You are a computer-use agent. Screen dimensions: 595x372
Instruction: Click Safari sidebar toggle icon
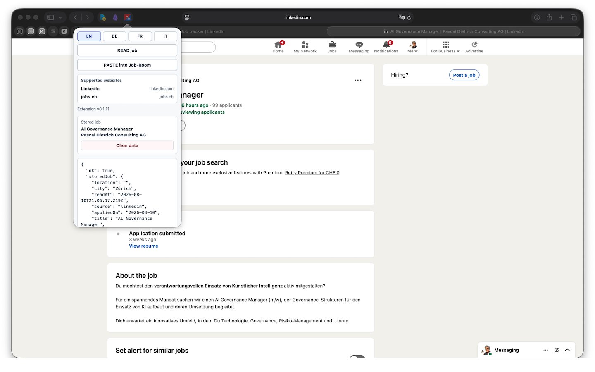(50, 17)
